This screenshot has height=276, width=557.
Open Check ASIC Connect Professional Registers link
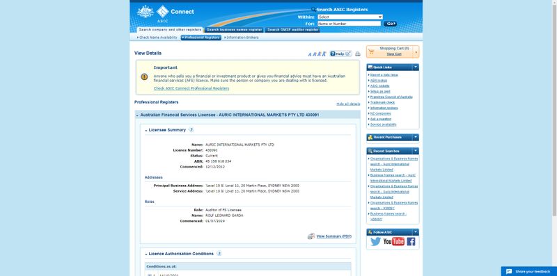point(191,88)
